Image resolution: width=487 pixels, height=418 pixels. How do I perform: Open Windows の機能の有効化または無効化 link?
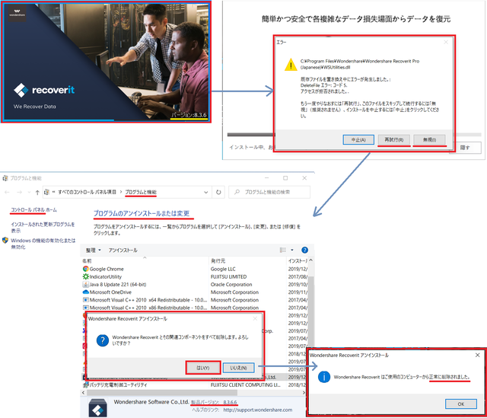[x=43, y=244]
